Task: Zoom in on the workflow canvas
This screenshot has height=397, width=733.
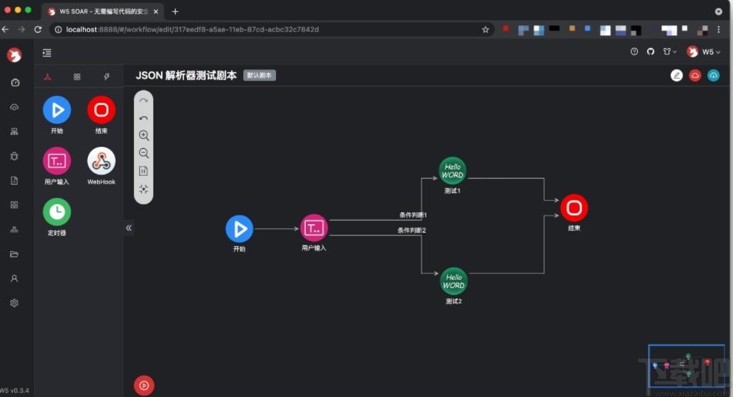Action: tap(144, 135)
